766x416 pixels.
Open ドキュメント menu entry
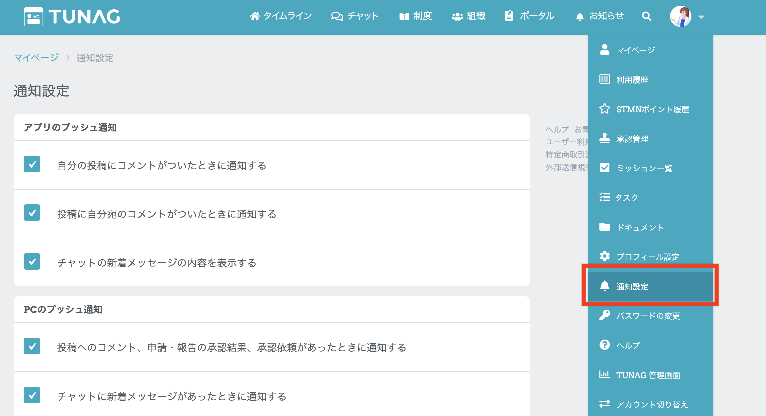pyautogui.click(x=650, y=227)
